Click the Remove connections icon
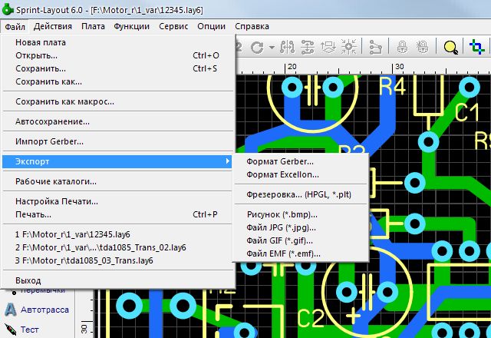The image size is (491, 338). [x=375, y=47]
